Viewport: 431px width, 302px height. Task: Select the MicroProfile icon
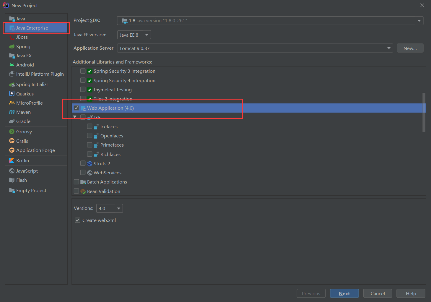(12, 103)
